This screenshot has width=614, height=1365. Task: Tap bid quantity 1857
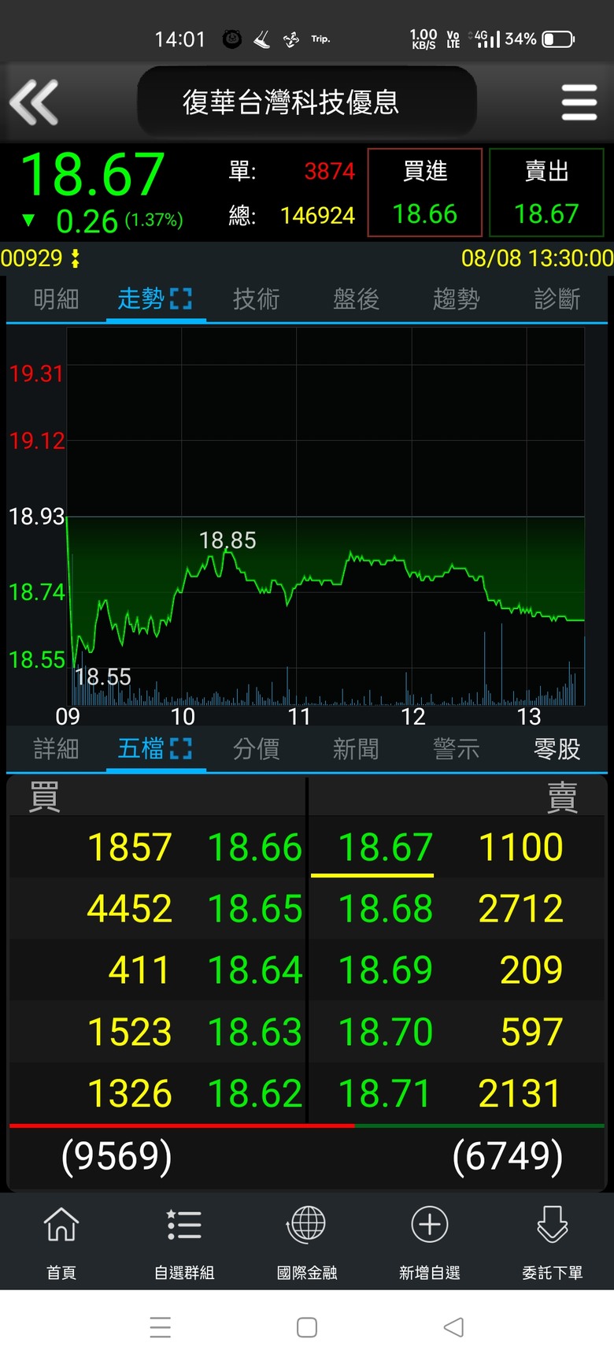130,848
